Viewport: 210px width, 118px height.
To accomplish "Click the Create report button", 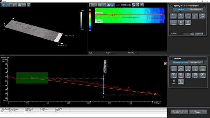I will coord(179,112).
